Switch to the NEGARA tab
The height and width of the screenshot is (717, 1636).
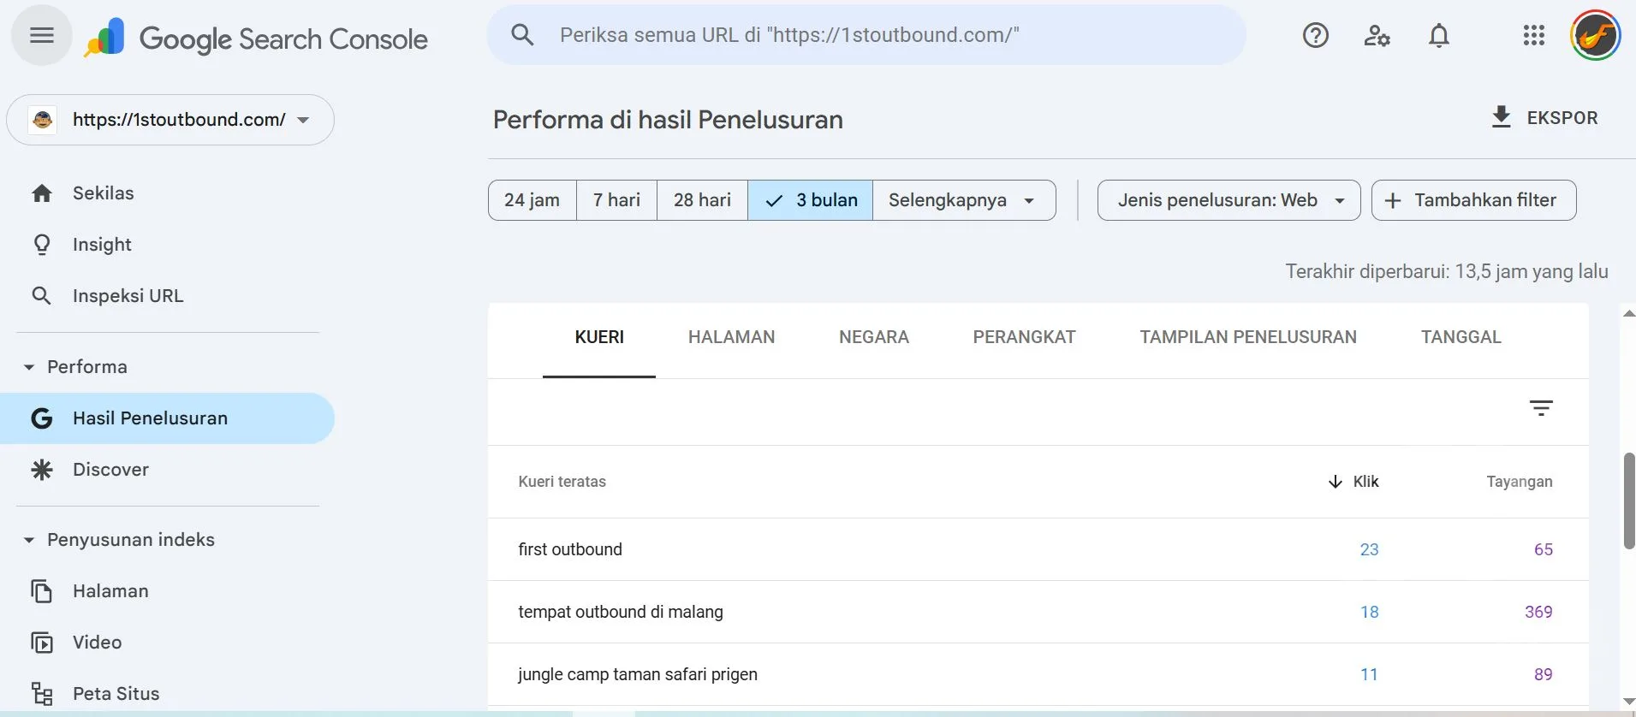874,337
